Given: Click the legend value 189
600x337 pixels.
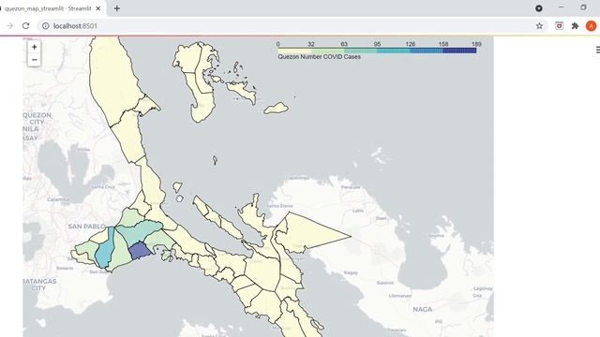Looking at the screenshot, I should click(x=476, y=44).
